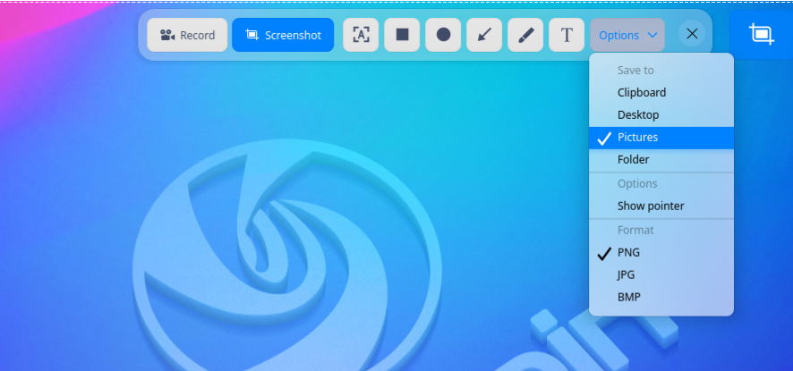
Task: Select the Ellipse drawing tool
Action: [443, 35]
